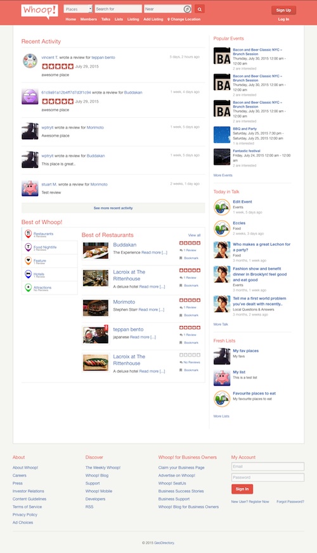Open the Change Location menu
Viewport: 317px width, 553px height.
(184, 20)
